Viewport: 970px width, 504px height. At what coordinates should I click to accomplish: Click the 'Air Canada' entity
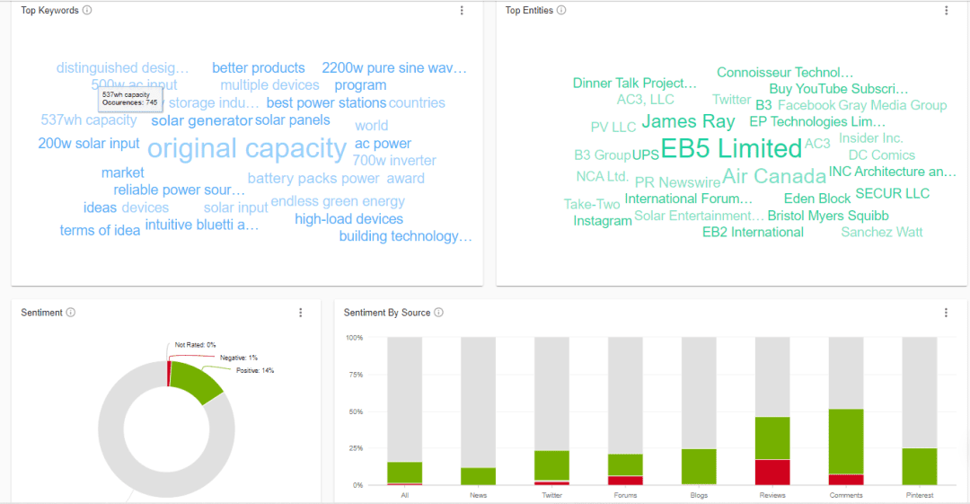point(774,176)
